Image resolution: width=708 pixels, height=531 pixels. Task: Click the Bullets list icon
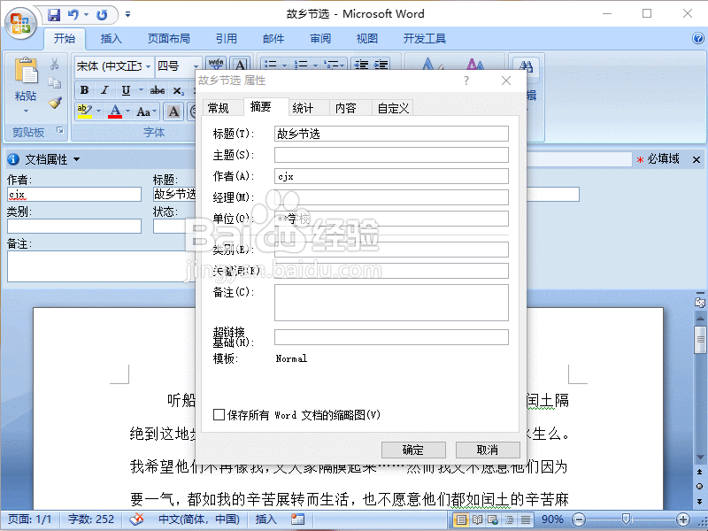[x=271, y=65]
